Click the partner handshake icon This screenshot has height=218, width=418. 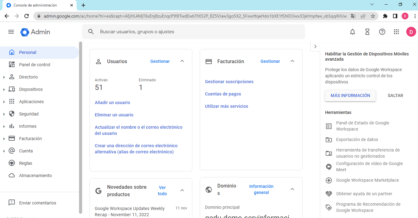pos(329,194)
